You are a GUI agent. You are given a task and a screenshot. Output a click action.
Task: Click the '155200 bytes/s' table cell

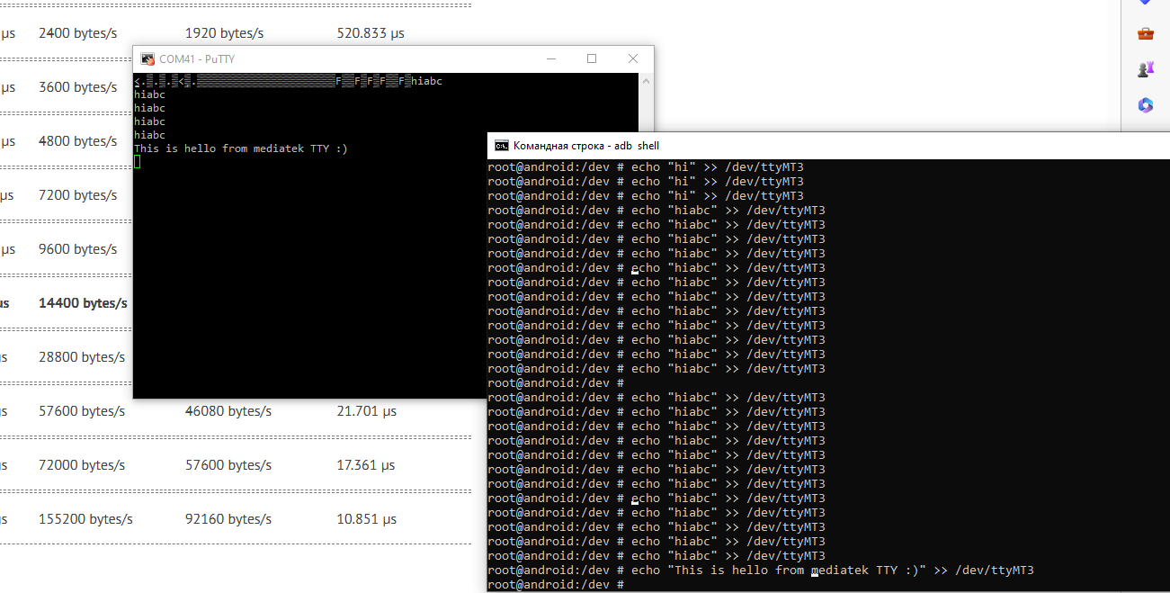tap(85, 519)
